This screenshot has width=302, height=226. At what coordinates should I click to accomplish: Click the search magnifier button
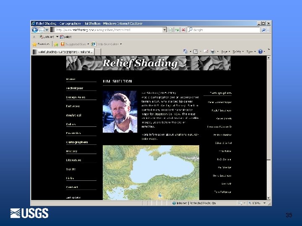point(263,30)
